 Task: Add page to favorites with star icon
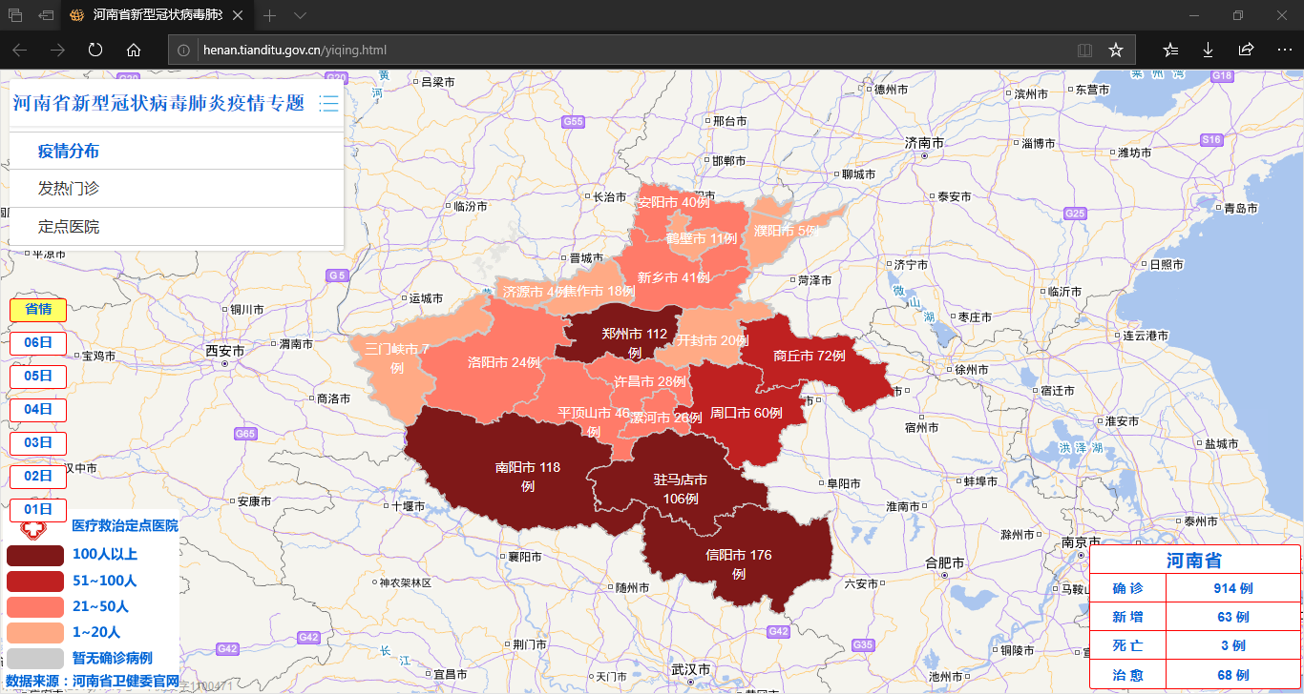1115,50
